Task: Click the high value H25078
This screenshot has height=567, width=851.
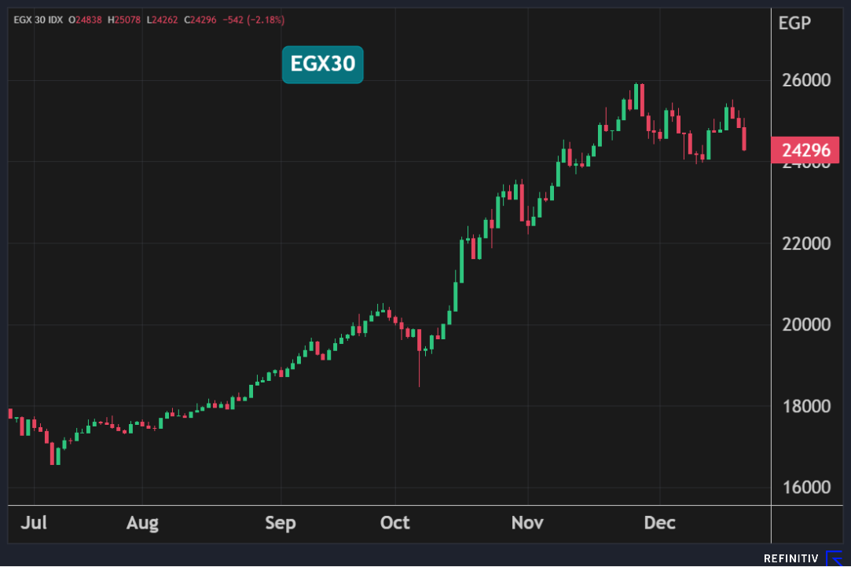Action: (124, 19)
